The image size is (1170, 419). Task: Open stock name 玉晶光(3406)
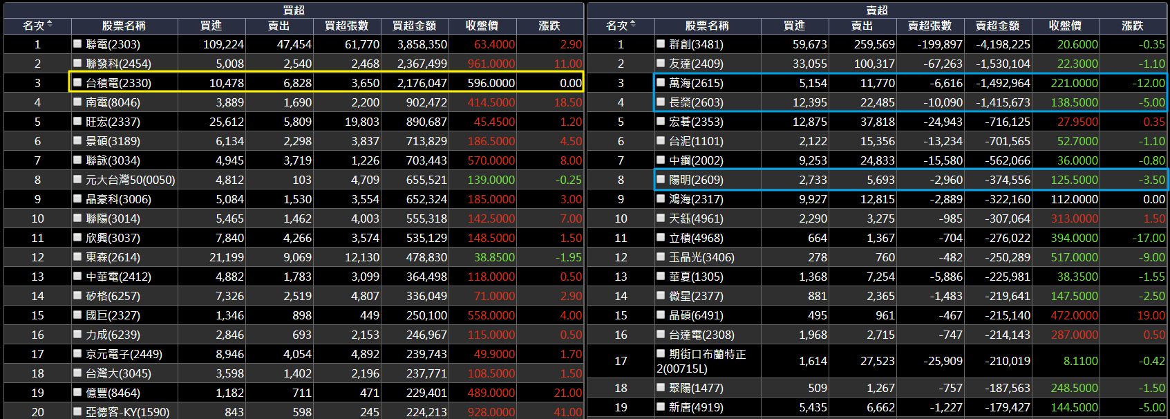701,257
